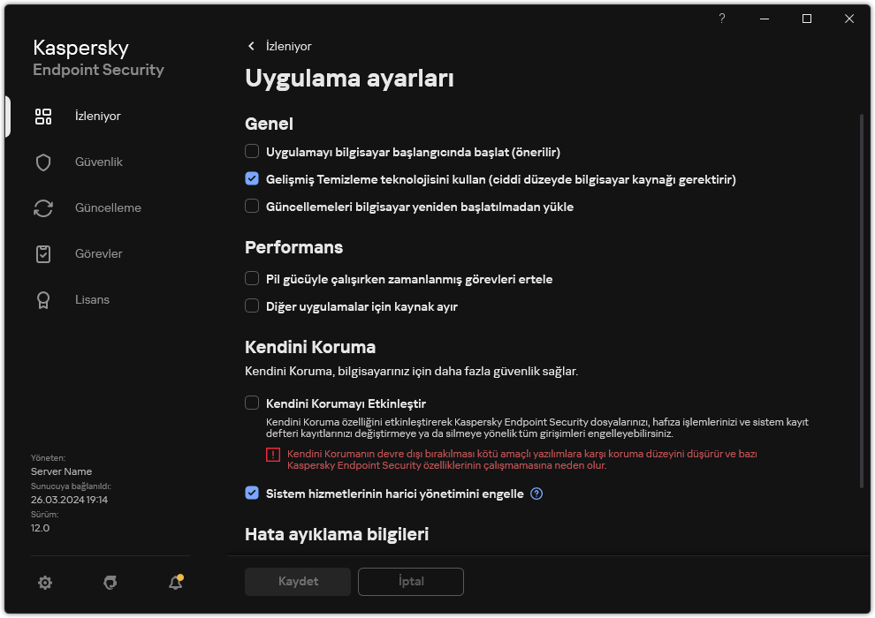
Task: Open application settings via gear icon
Action: [44, 583]
